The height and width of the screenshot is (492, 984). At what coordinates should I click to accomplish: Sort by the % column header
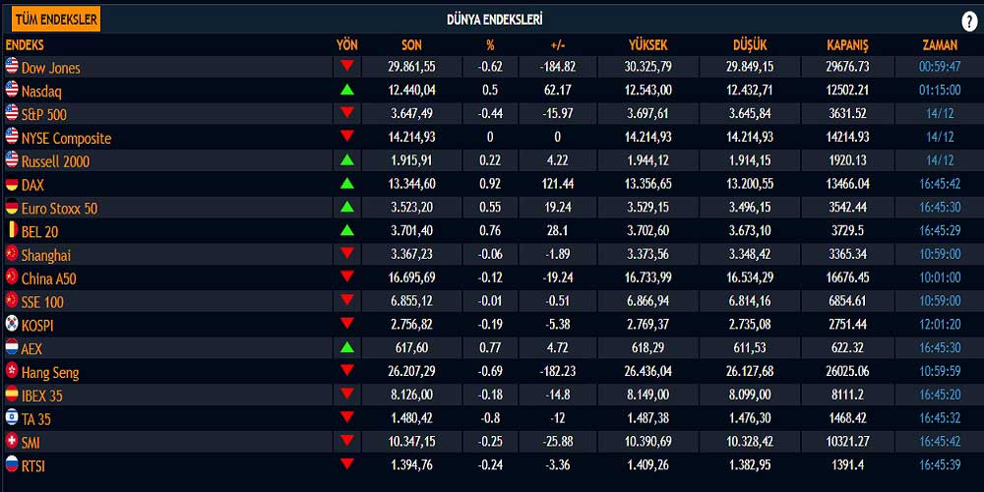point(490,45)
